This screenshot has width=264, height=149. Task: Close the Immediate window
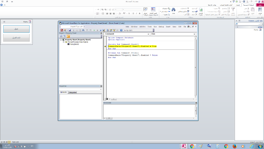[x=196, y=103]
